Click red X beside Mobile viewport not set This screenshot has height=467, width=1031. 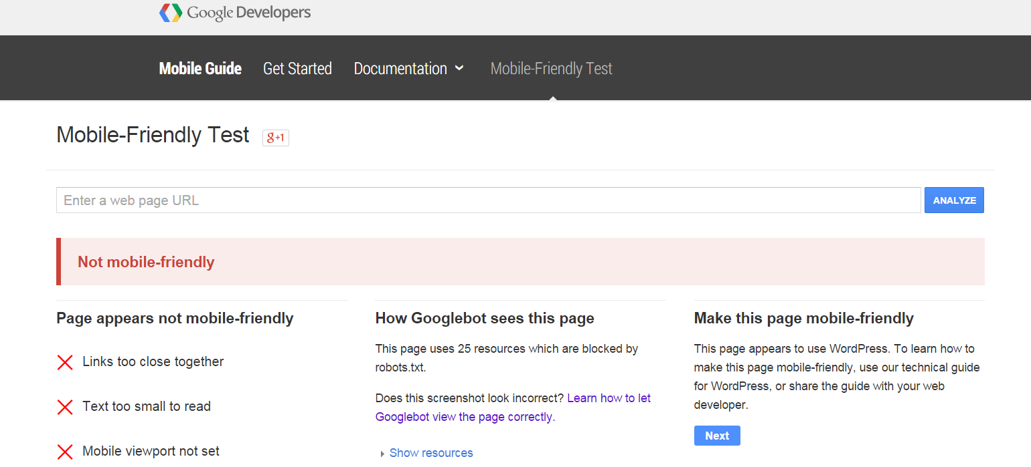click(65, 452)
